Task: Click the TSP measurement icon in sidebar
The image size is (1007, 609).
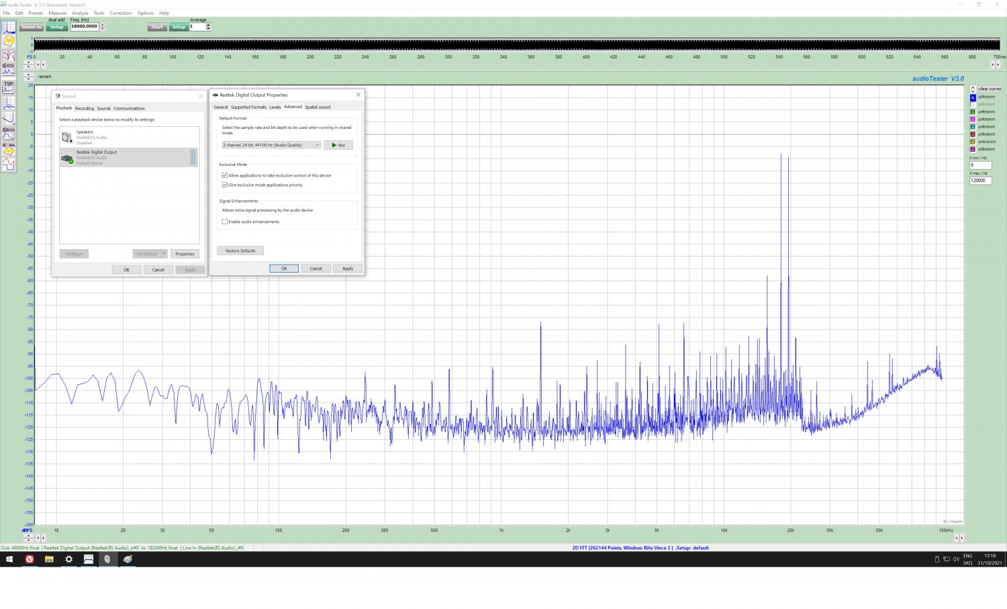Action: click(x=9, y=87)
